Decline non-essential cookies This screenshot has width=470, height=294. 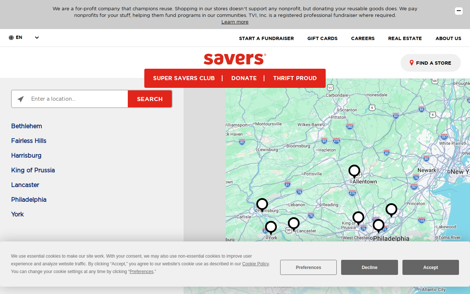[x=369, y=268]
